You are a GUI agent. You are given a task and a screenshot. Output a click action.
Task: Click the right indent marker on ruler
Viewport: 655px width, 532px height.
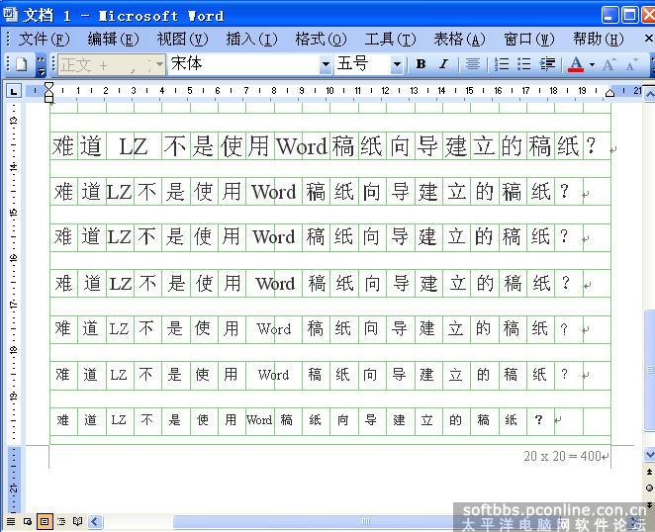coord(609,93)
